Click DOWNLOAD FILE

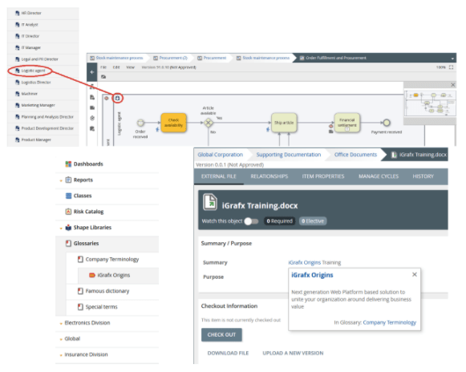[x=228, y=353]
